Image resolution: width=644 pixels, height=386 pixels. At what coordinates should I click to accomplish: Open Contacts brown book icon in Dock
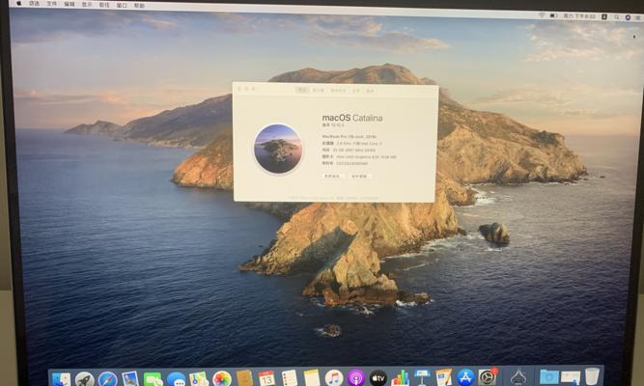[x=244, y=378]
